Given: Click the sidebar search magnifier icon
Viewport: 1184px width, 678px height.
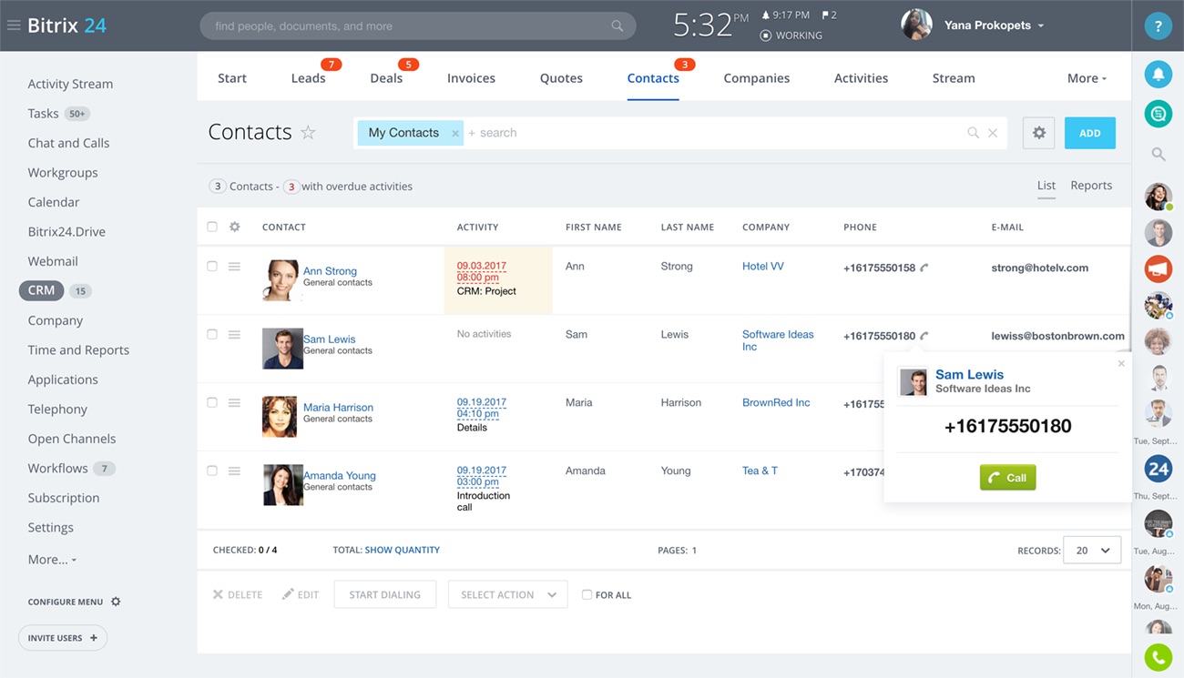Looking at the screenshot, I should click(1158, 155).
